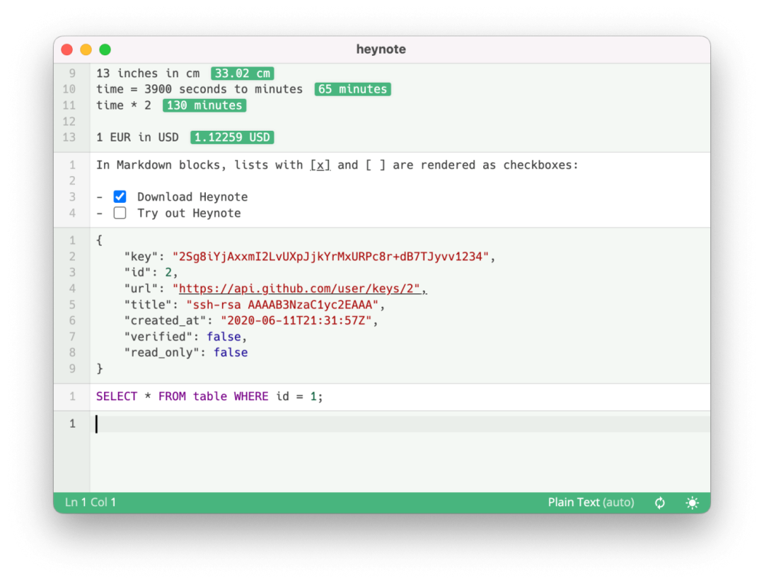This screenshot has width=764, height=584.
Task: Click the Ln 1 Col 1 cursor position indicator
Action: [x=91, y=502]
